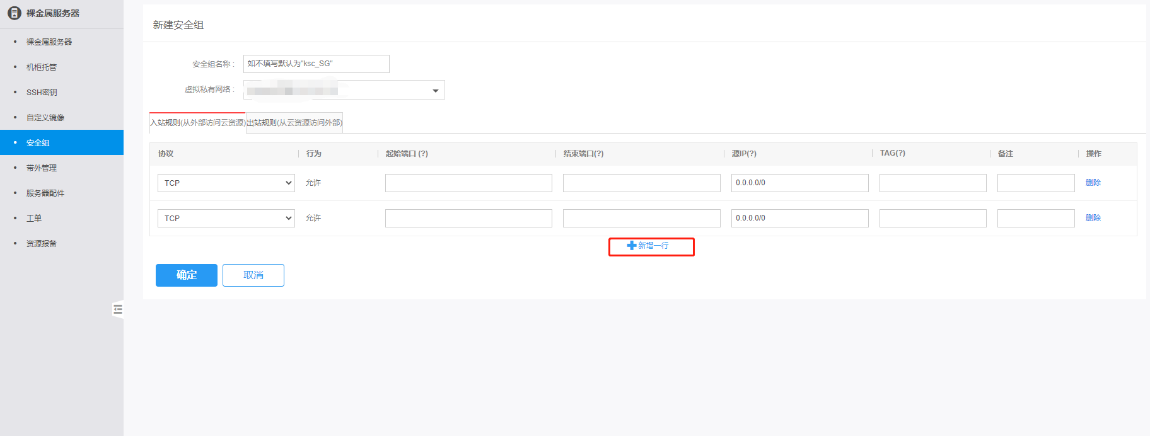The width and height of the screenshot is (1150, 436).
Task: Open the first row's TCP protocol dropdown
Action: tap(226, 183)
